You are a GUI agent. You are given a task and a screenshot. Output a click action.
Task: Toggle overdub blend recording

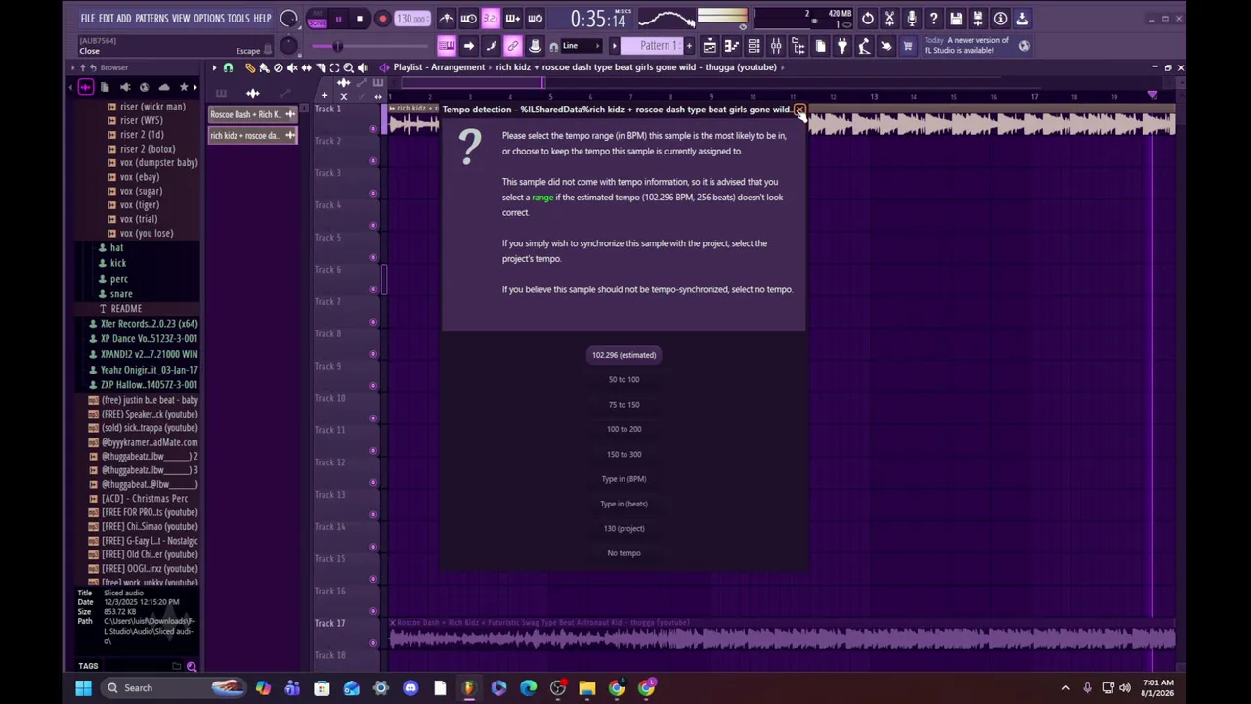tap(513, 19)
